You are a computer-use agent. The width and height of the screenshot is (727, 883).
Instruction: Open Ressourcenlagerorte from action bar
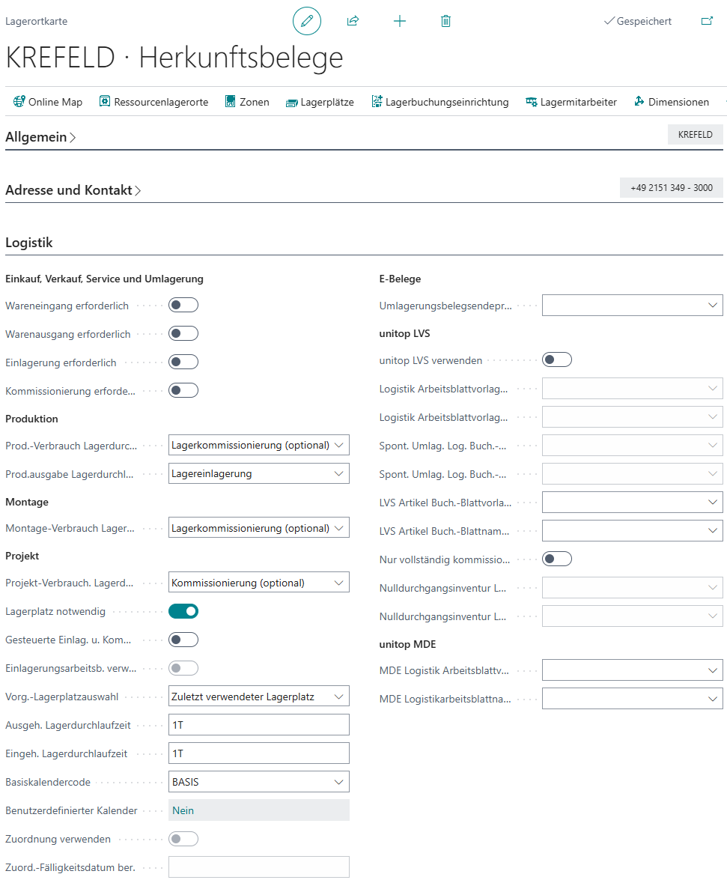[153, 102]
